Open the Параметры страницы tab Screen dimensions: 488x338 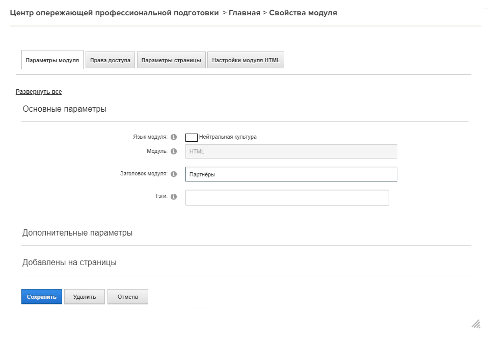(171, 60)
